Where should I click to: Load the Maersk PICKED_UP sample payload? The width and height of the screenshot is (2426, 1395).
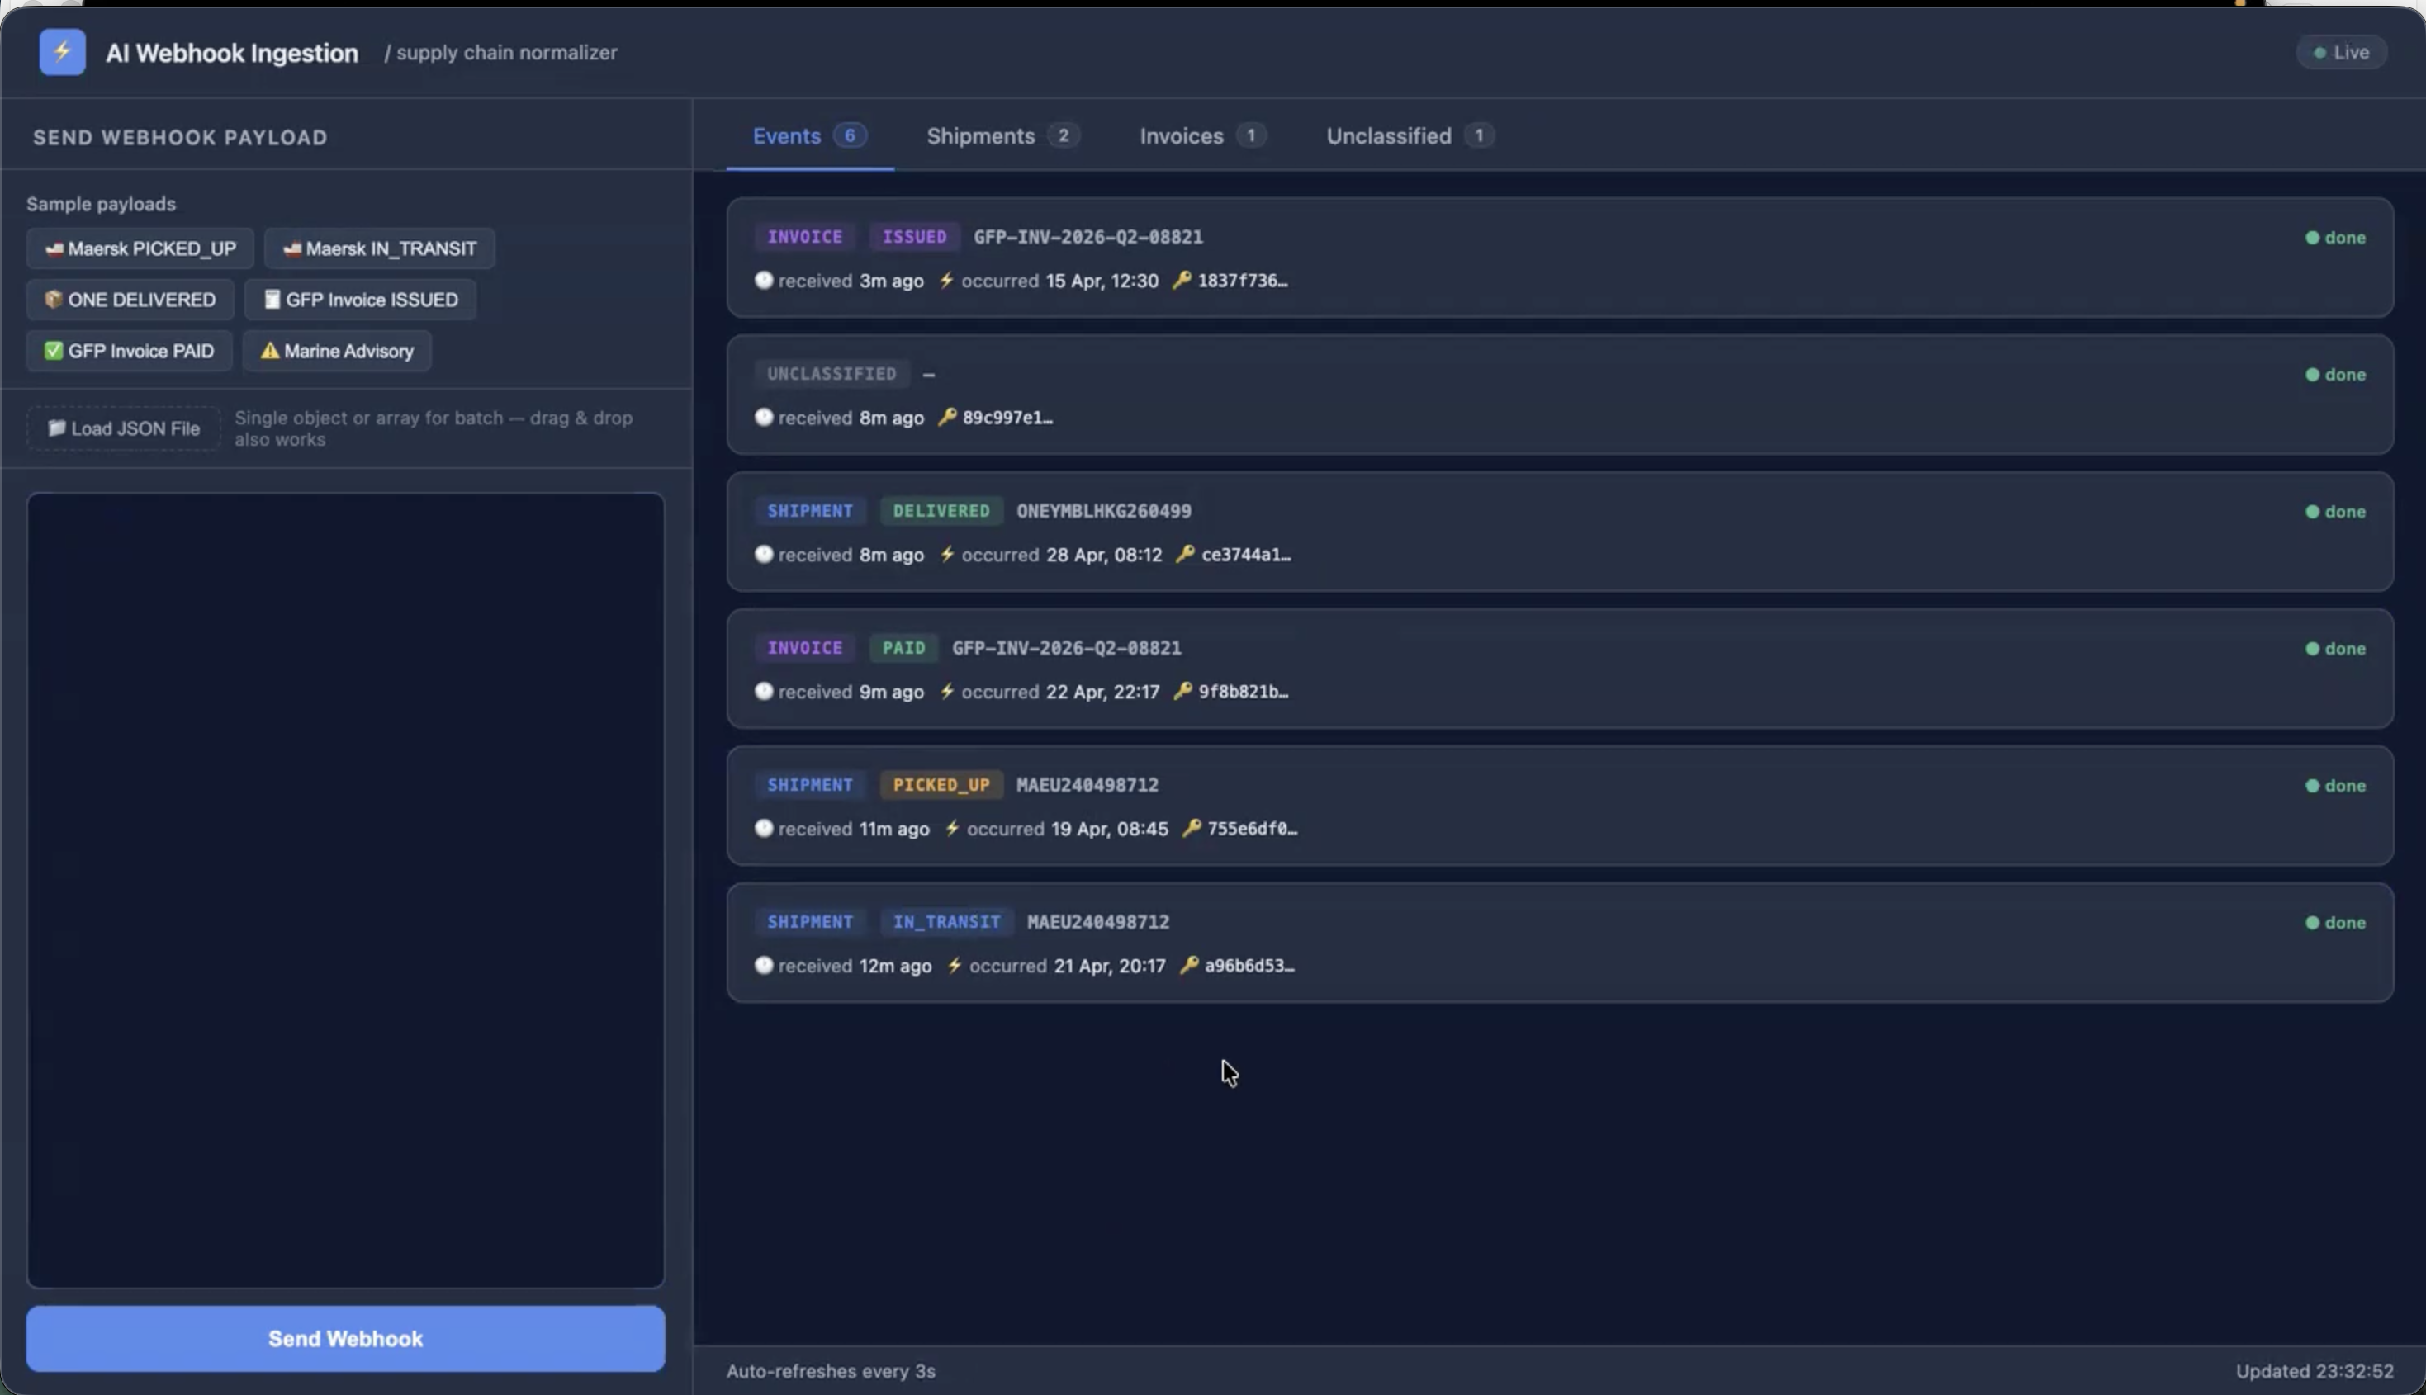(x=140, y=248)
